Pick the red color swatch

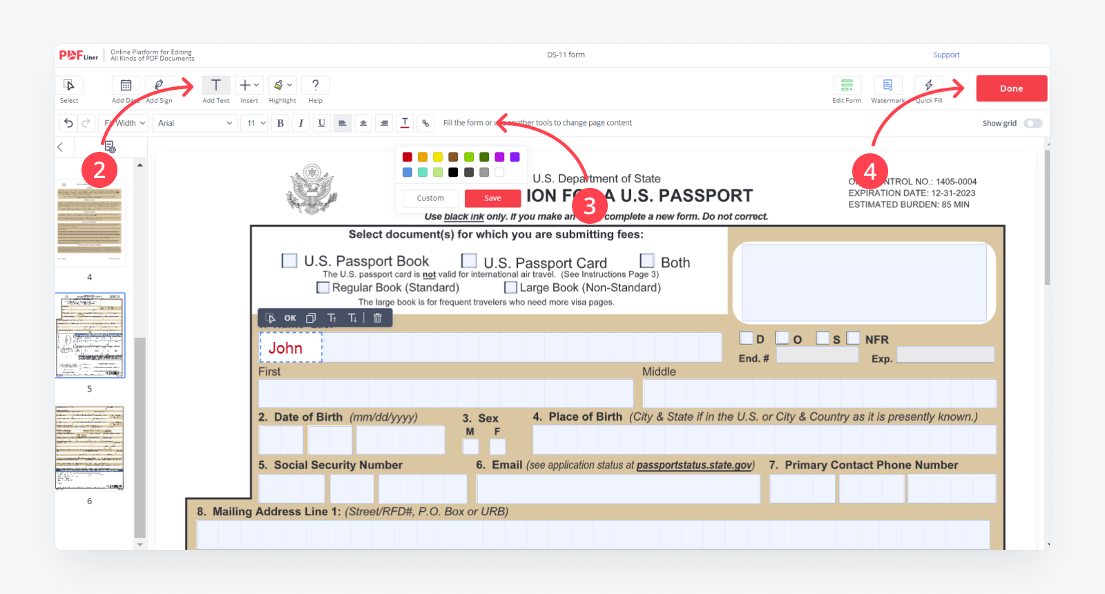click(x=407, y=157)
